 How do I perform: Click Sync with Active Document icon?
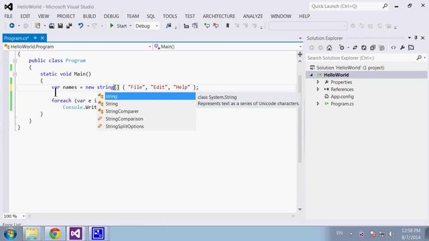pos(355,48)
